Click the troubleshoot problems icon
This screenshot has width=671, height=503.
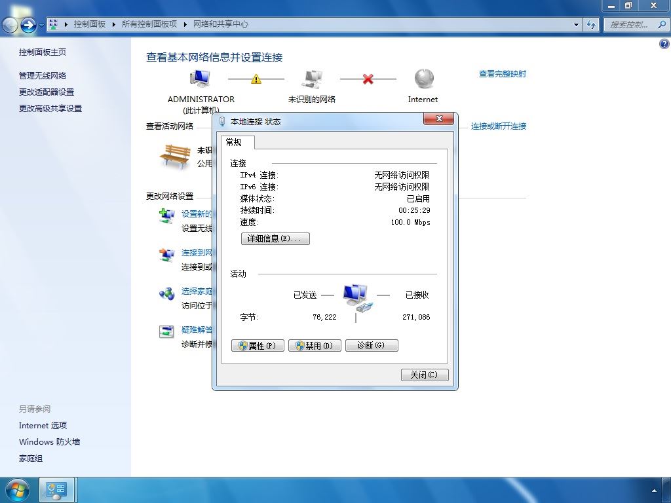click(x=166, y=331)
